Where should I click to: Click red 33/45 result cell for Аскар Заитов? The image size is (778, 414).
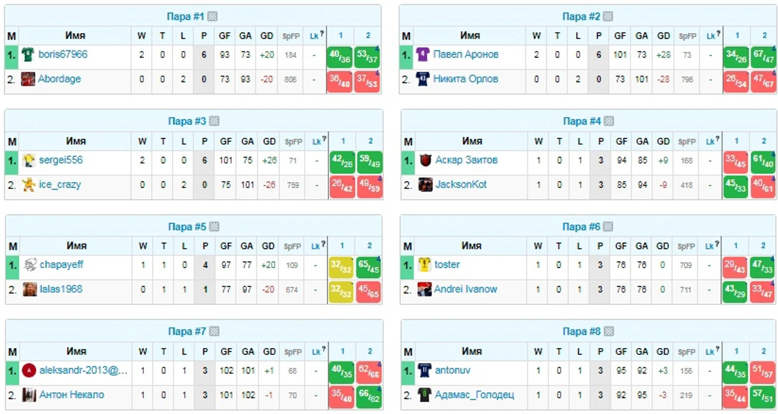tap(736, 162)
